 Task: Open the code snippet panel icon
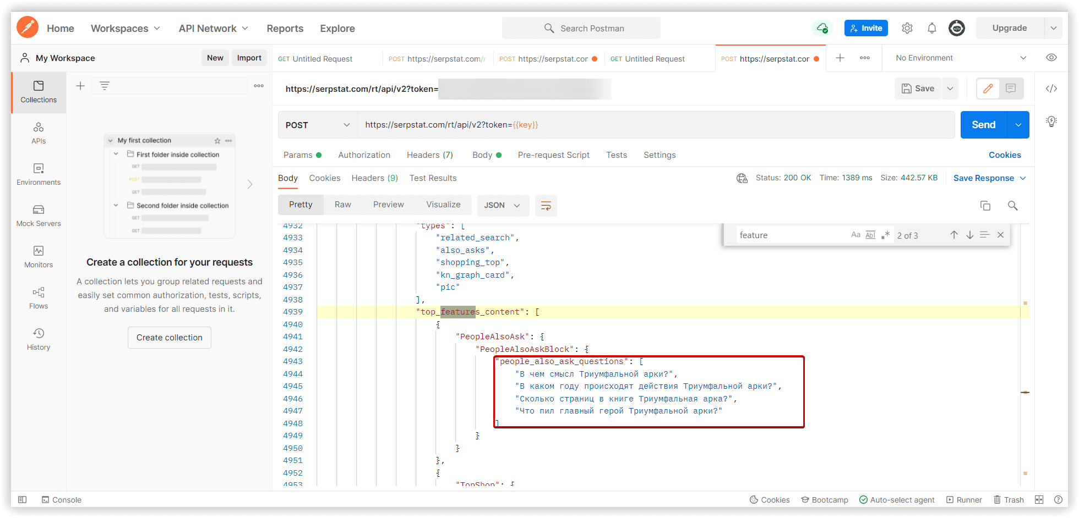[1051, 89]
